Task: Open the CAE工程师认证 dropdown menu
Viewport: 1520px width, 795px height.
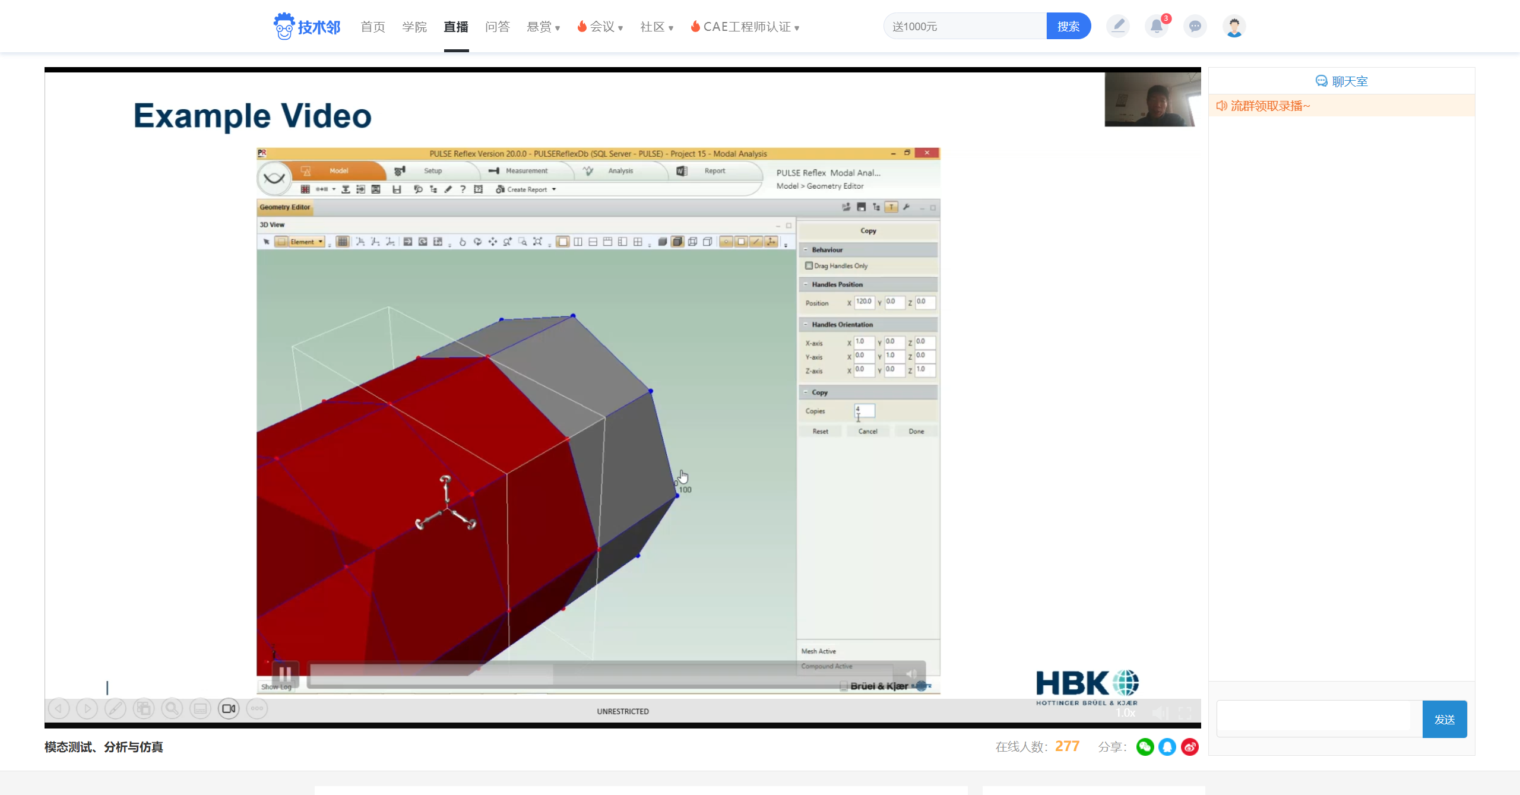Action: [745, 27]
